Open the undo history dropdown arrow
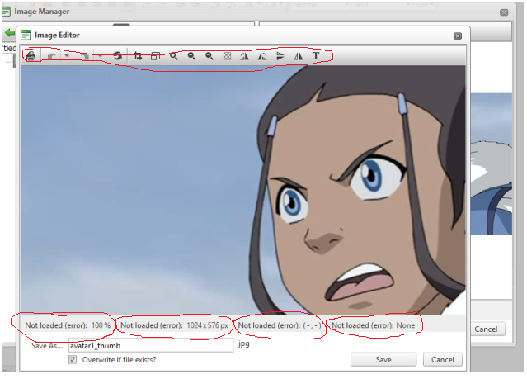 click(x=67, y=55)
